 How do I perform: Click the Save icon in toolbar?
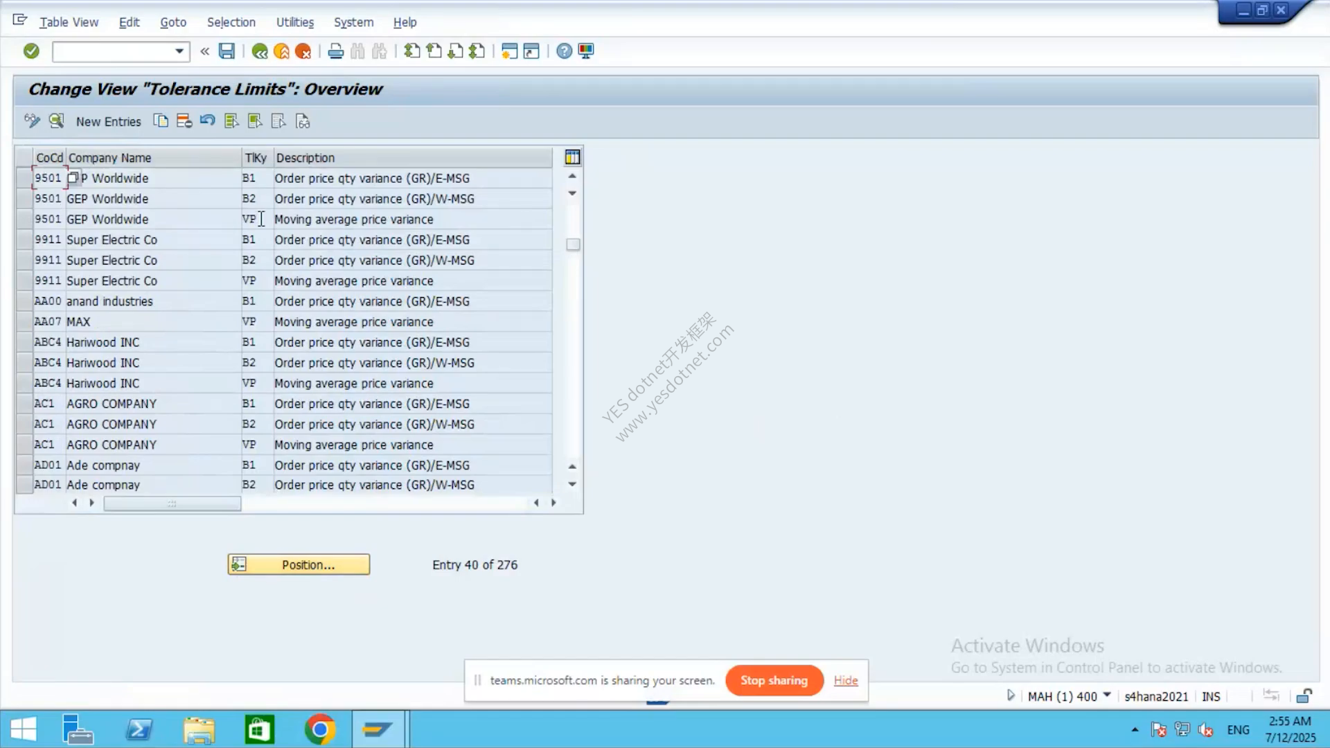(227, 51)
